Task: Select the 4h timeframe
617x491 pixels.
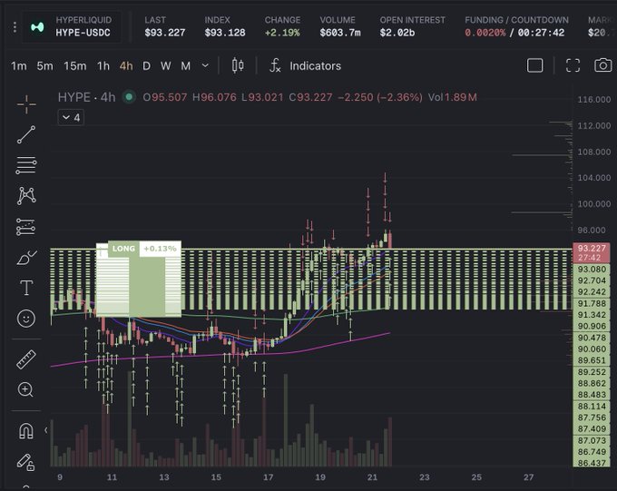Action: 126,65
